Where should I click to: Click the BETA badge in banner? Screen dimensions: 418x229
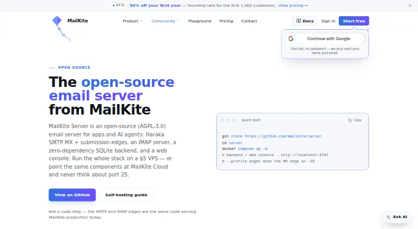119,5
